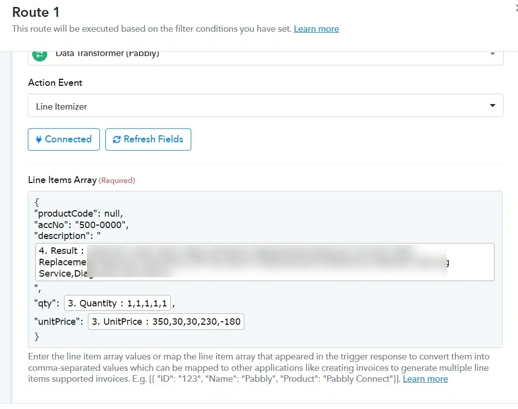Click inside the Line Items Array field
This screenshot has height=409, width=518.
pos(265,269)
